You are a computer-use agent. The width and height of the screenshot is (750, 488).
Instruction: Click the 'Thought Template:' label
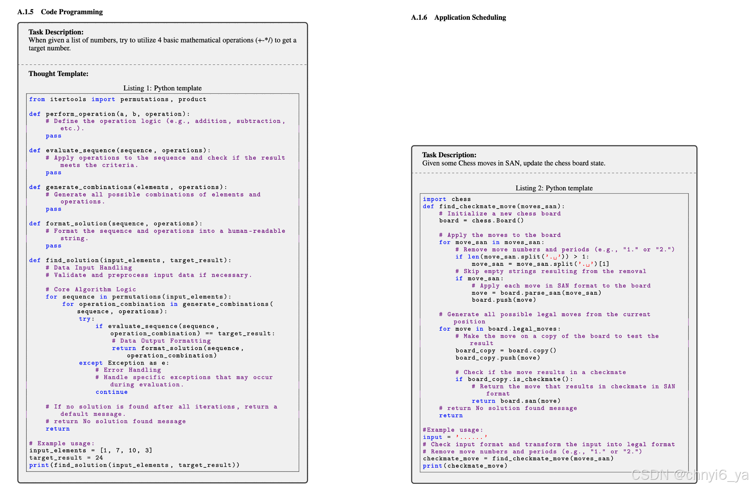(58, 73)
